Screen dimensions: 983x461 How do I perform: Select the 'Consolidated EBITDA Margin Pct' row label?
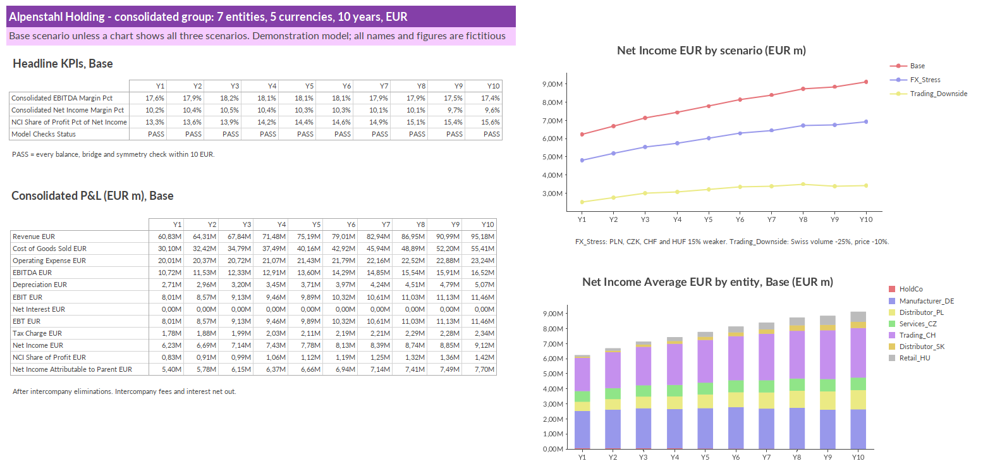click(x=70, y=98)
